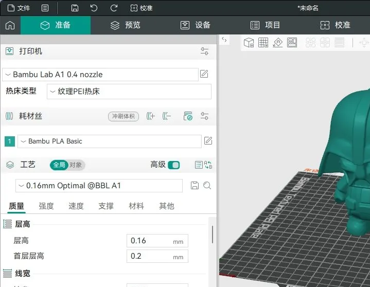Auto-orient the model
This screenshot has width=370, height=287.
(278, 43)
